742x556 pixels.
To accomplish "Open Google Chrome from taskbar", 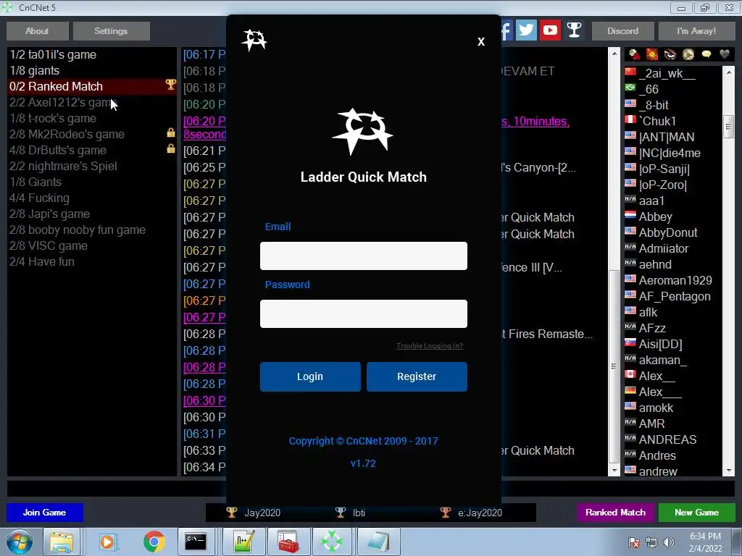I will 154,542.
